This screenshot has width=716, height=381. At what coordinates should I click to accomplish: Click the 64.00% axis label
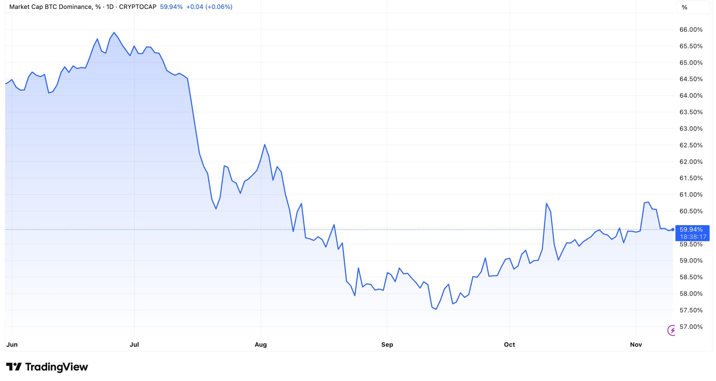pos(691,96)
